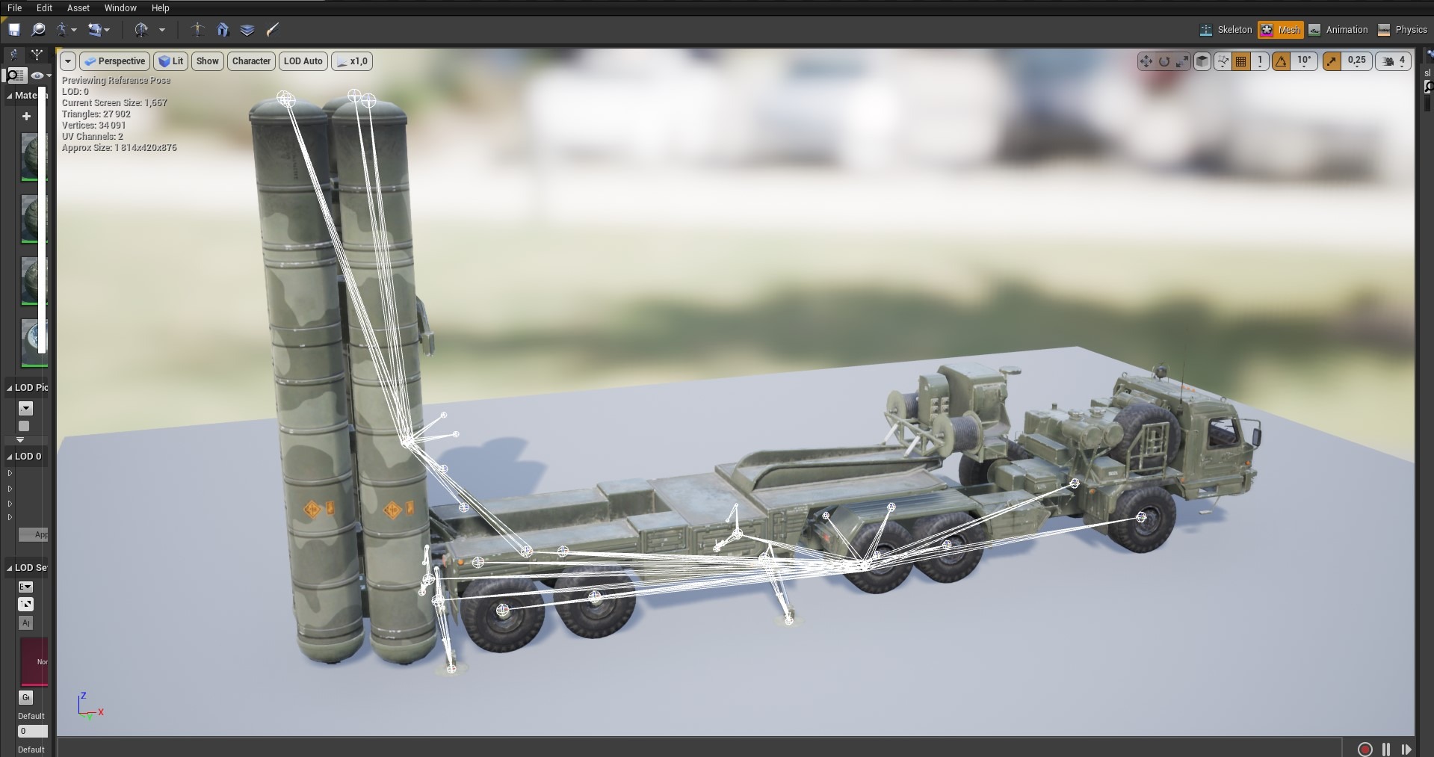Select the Translate move gizmo tool
The width and height of the screenshot is (1434, 757).
click(x=1146, y=61)
